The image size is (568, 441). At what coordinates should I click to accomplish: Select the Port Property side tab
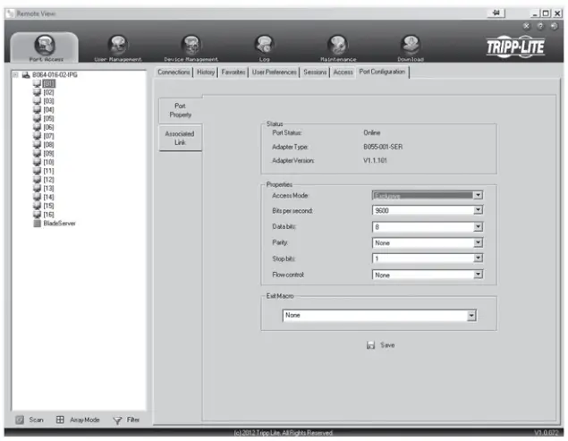(x=181, y=111)
